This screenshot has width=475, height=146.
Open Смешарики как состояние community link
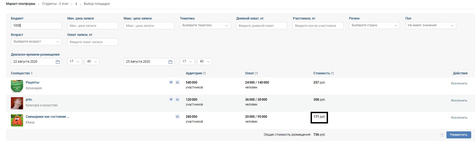pos(47,117)
